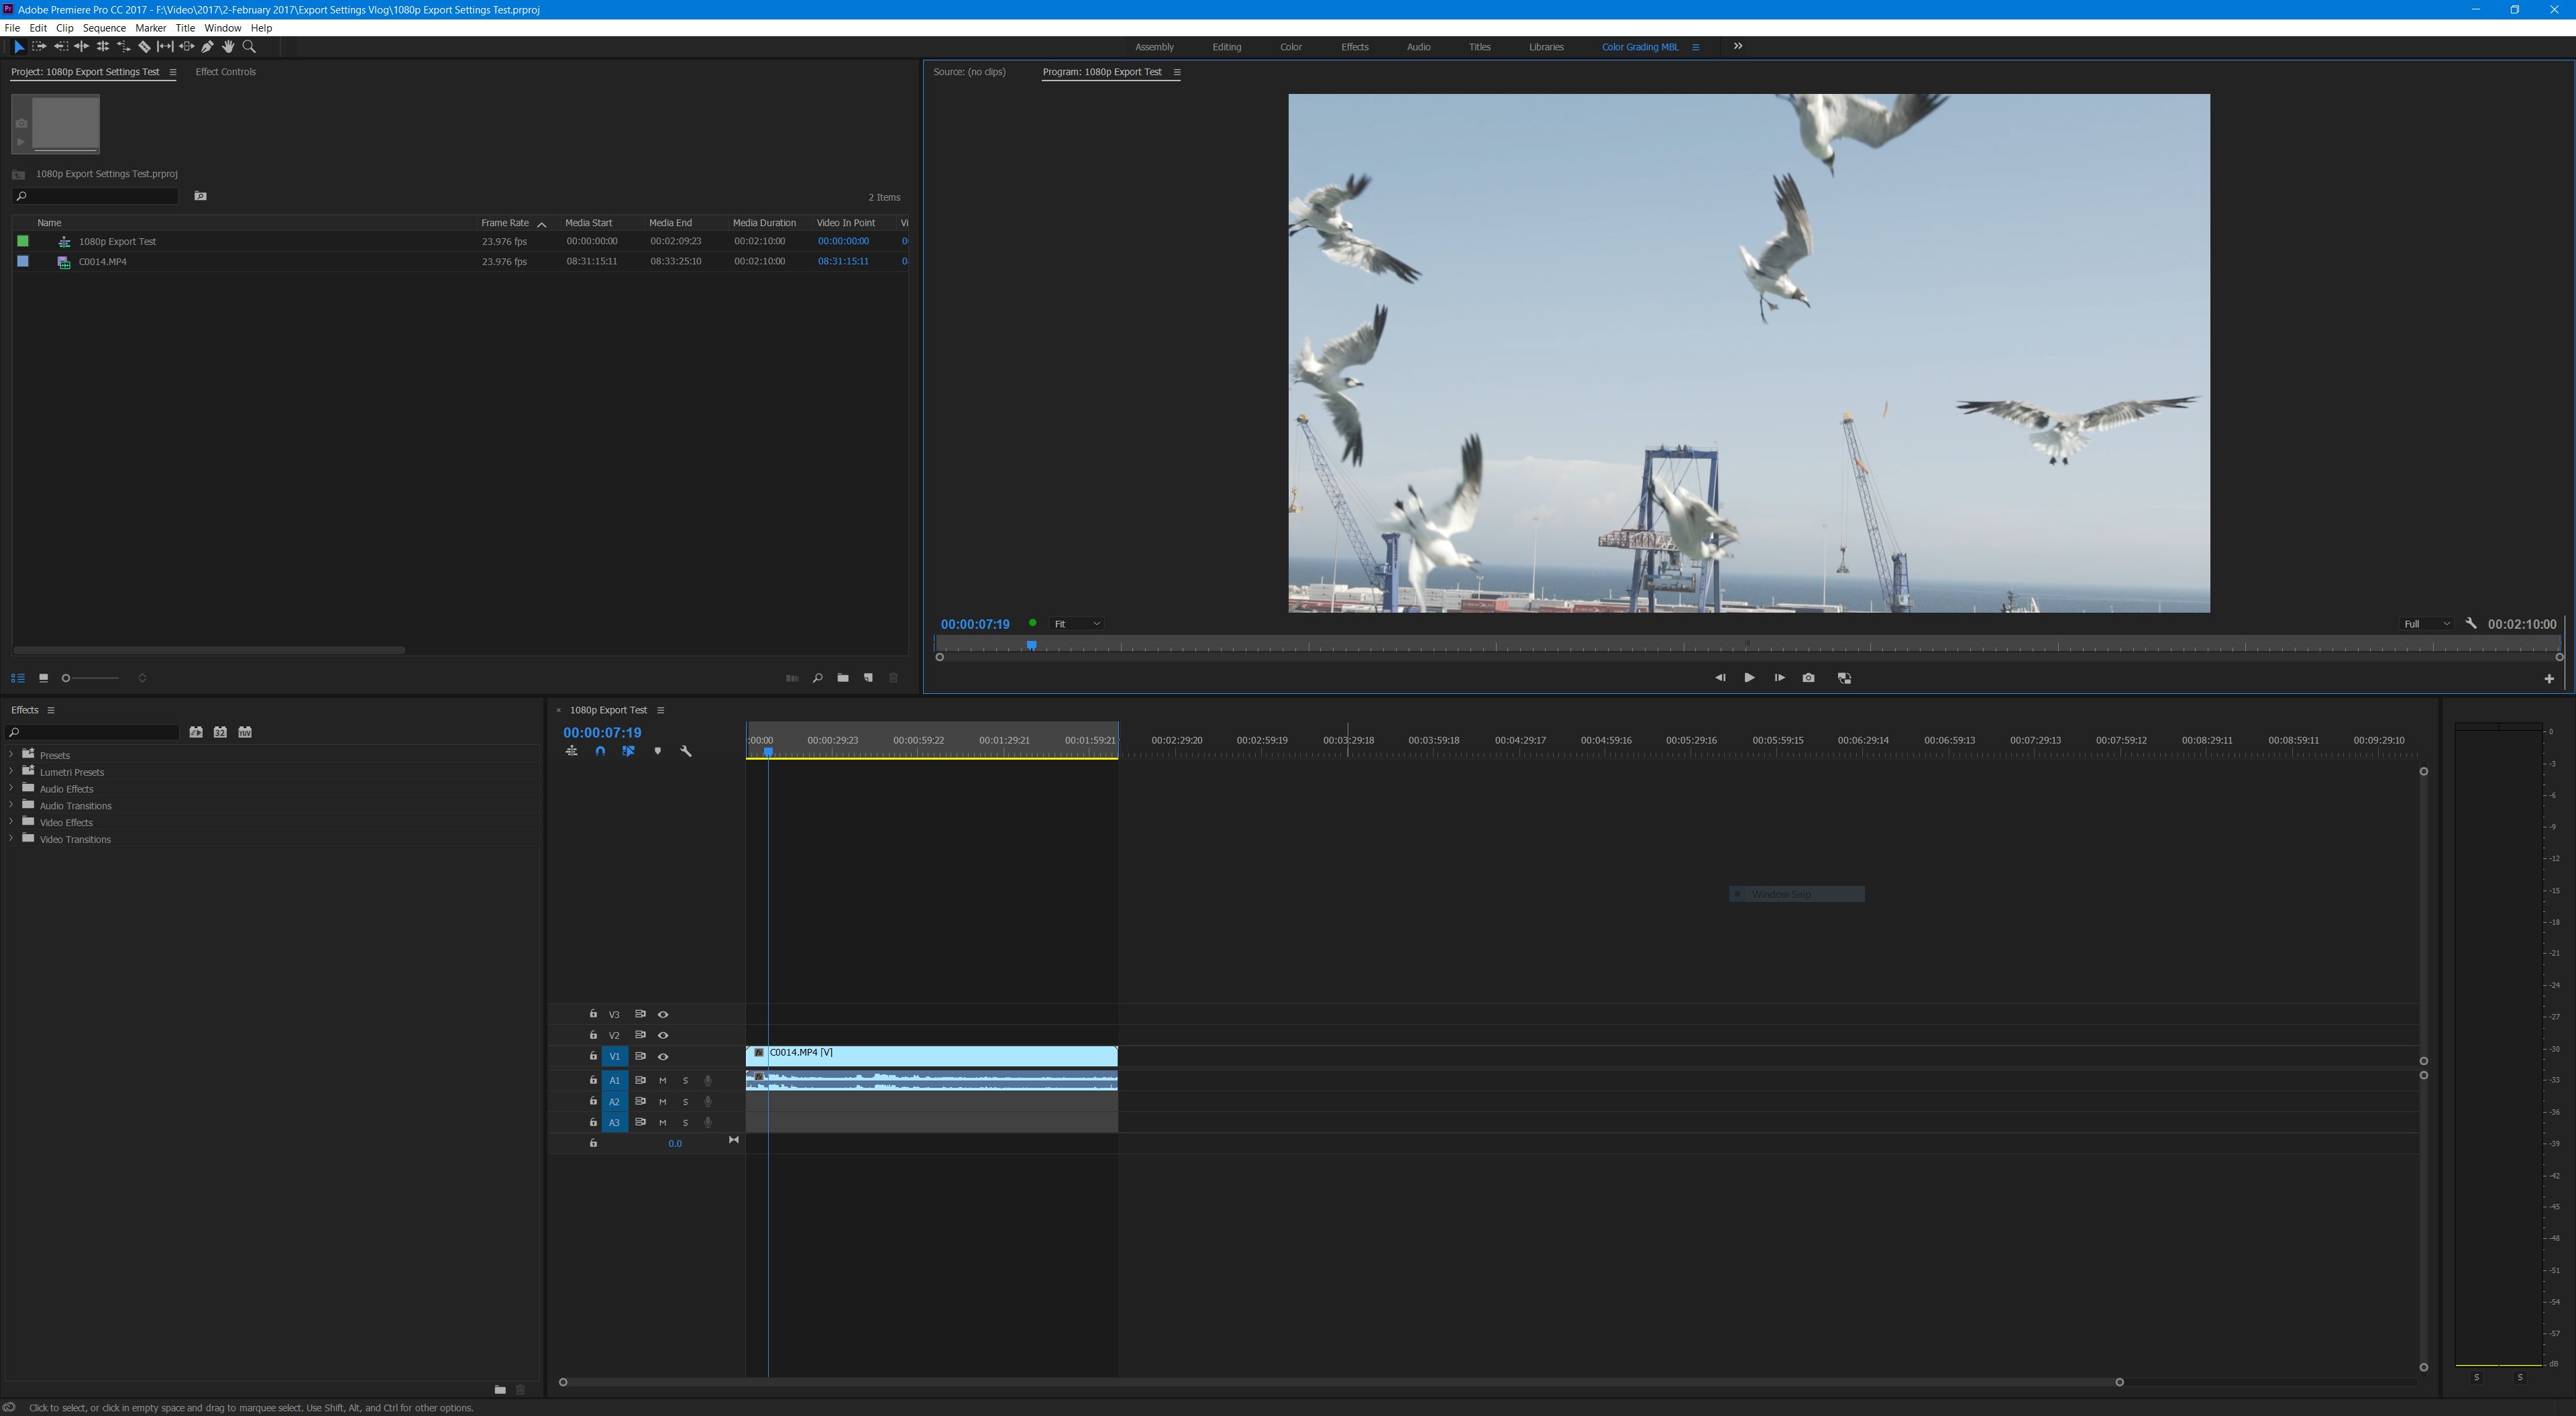Open the Sequence menu
The image size is (2576, 1416).
(x=104, y=28)
